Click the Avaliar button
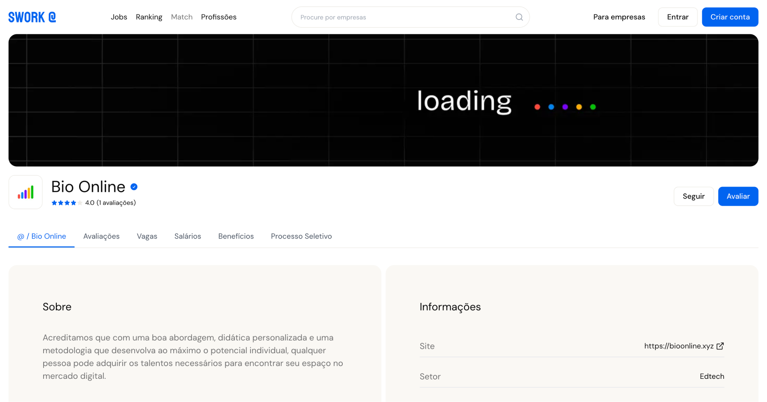 (738, 196)
